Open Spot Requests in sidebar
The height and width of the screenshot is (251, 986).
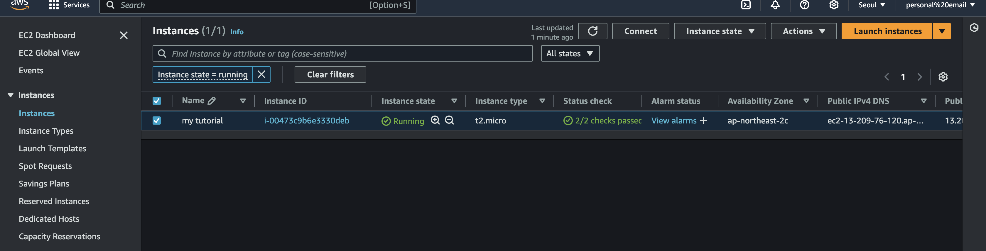click(45, 166)
